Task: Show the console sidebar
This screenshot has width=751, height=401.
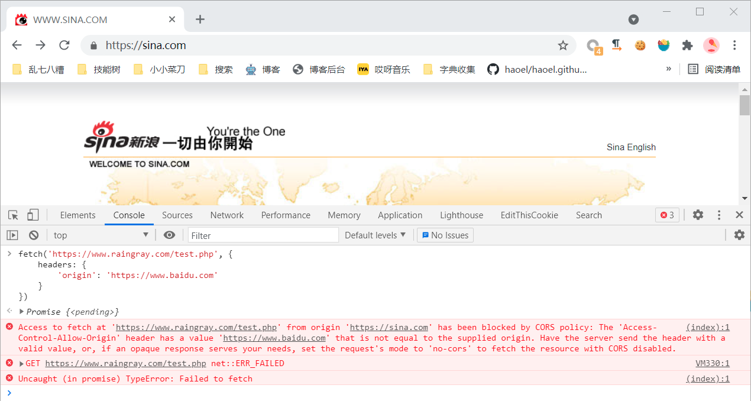Action: point(12,235)
